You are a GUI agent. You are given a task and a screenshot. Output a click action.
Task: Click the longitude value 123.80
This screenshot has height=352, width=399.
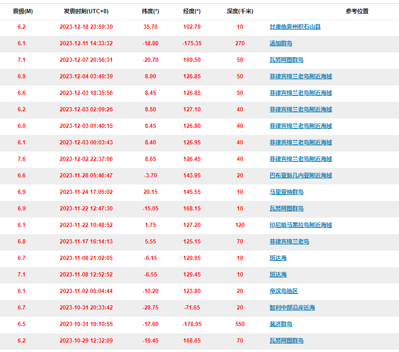tap(192, 292)
